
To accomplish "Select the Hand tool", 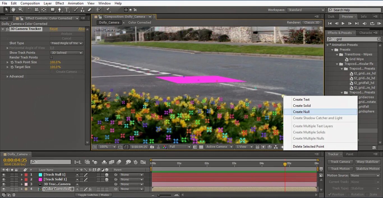I will tap(13, 10).
